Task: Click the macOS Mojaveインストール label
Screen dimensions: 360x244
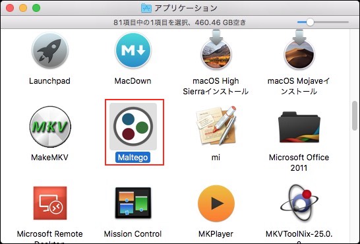Action: (x=299, y=86)
